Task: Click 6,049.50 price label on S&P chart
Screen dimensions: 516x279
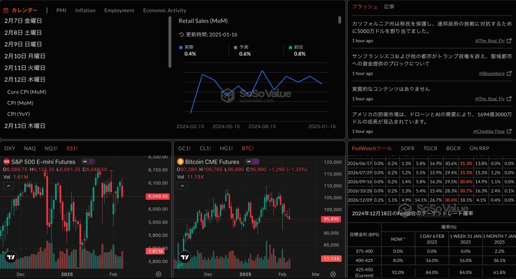Action: pos(157,196)
